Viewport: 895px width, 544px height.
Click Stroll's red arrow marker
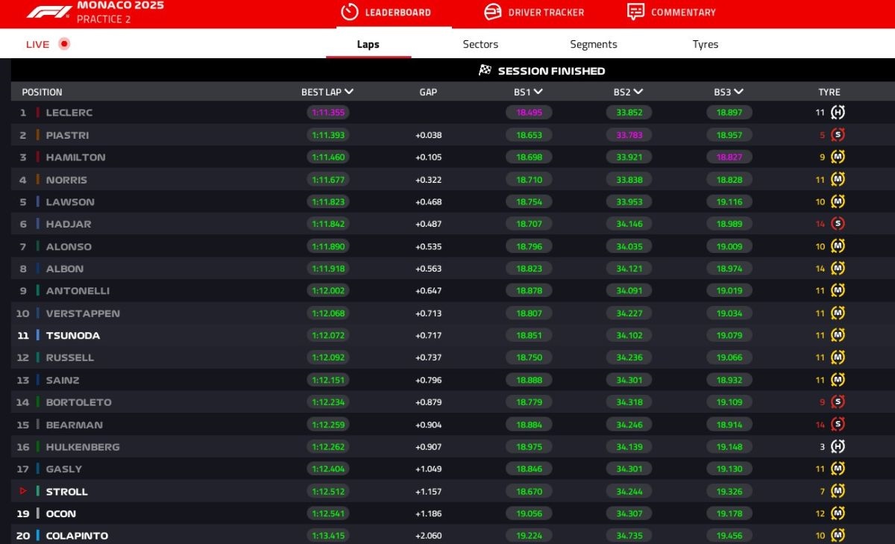[23, 491]
